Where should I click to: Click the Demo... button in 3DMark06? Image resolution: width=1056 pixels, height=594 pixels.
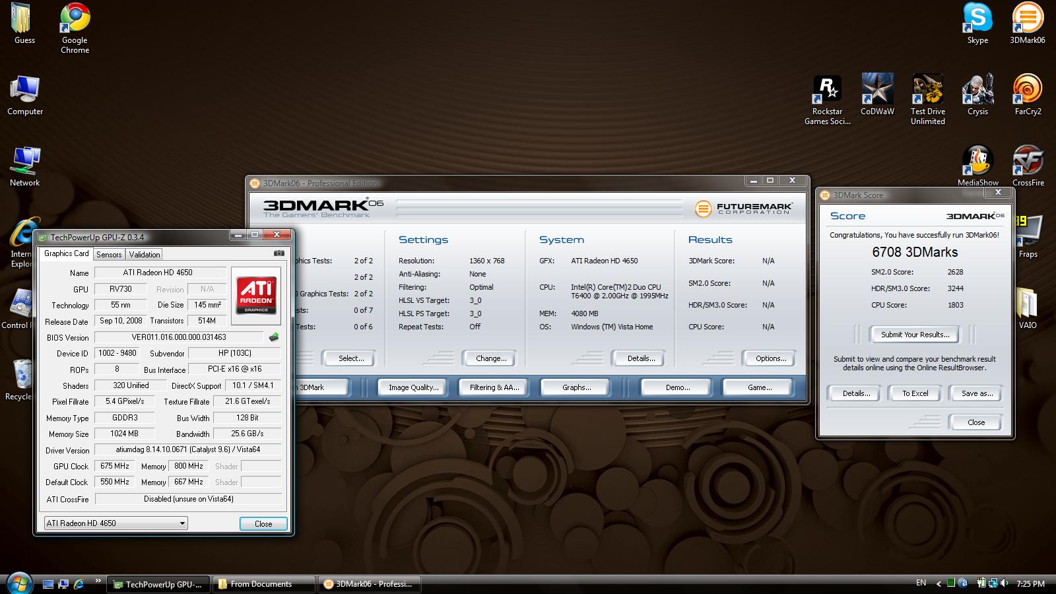coord(677,387)
